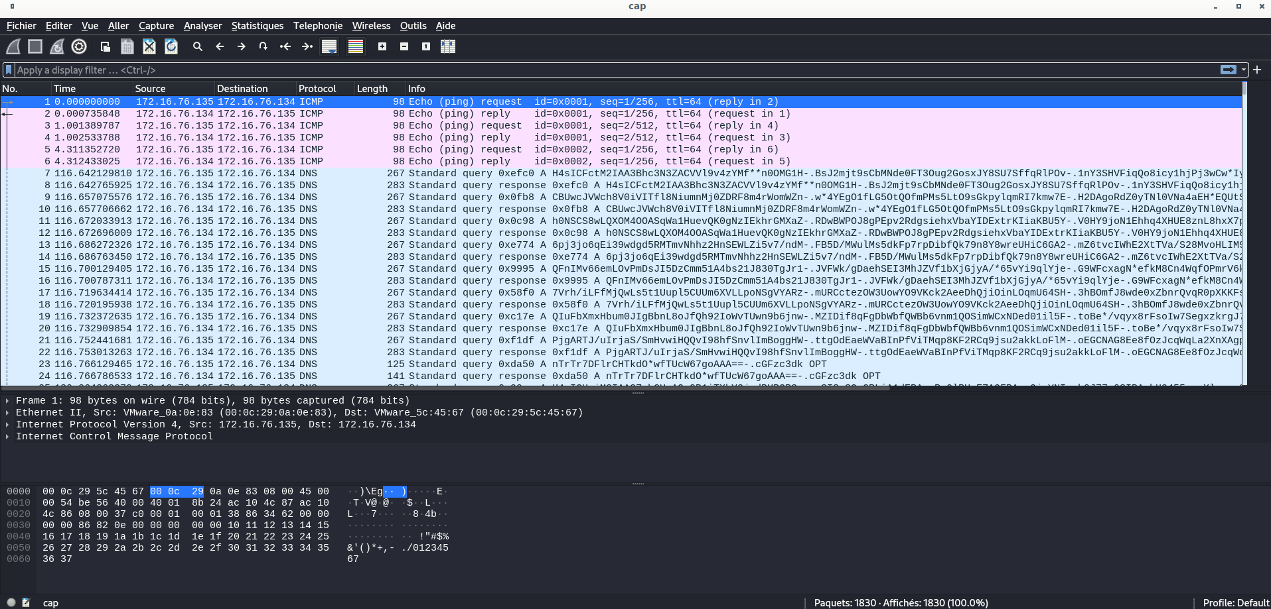Save this capture file

coord(127,46)
